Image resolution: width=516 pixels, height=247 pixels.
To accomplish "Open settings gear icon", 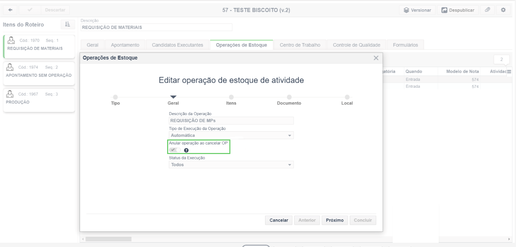I will [x=503, y=10].
